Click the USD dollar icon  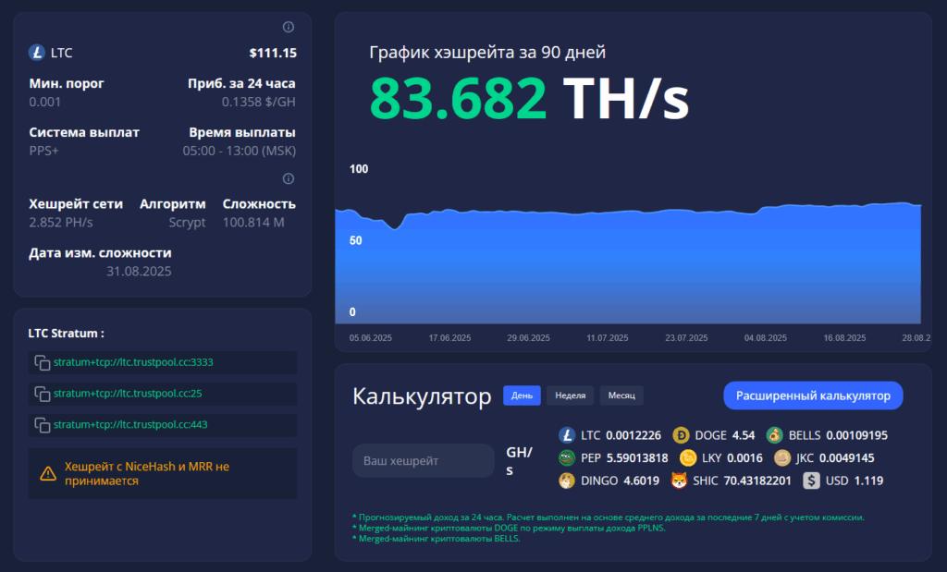pyautogui.click(x=811, y=481)
